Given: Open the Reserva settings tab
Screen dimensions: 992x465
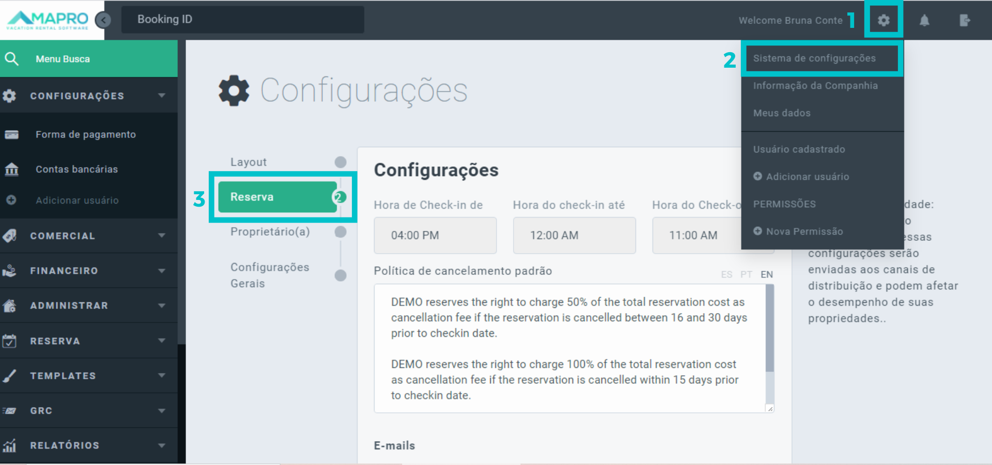Looking at the screenshot, I should pyautogui.click(x=277, y=197).
